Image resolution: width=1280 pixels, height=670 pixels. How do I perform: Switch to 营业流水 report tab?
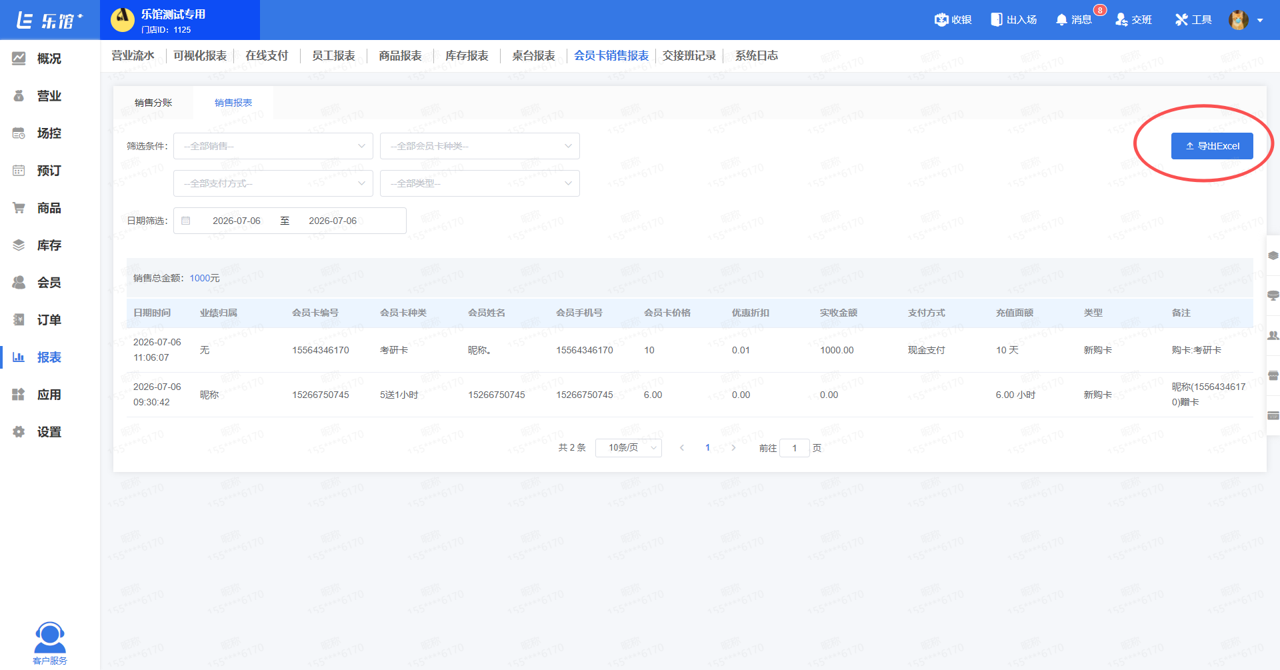pyautogui.click(x=133, y=56)
